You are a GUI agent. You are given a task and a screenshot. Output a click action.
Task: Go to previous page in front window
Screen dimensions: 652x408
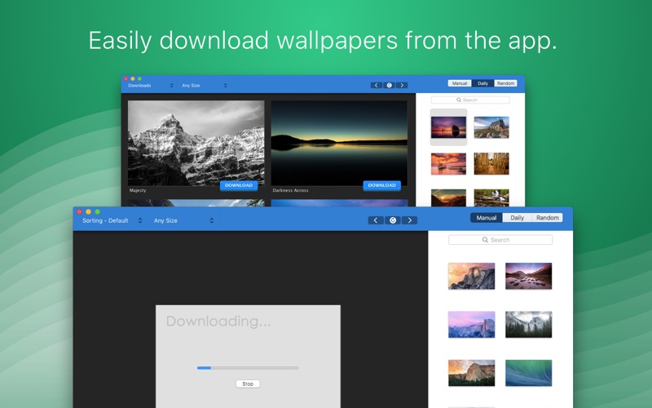tap(376, 220)
